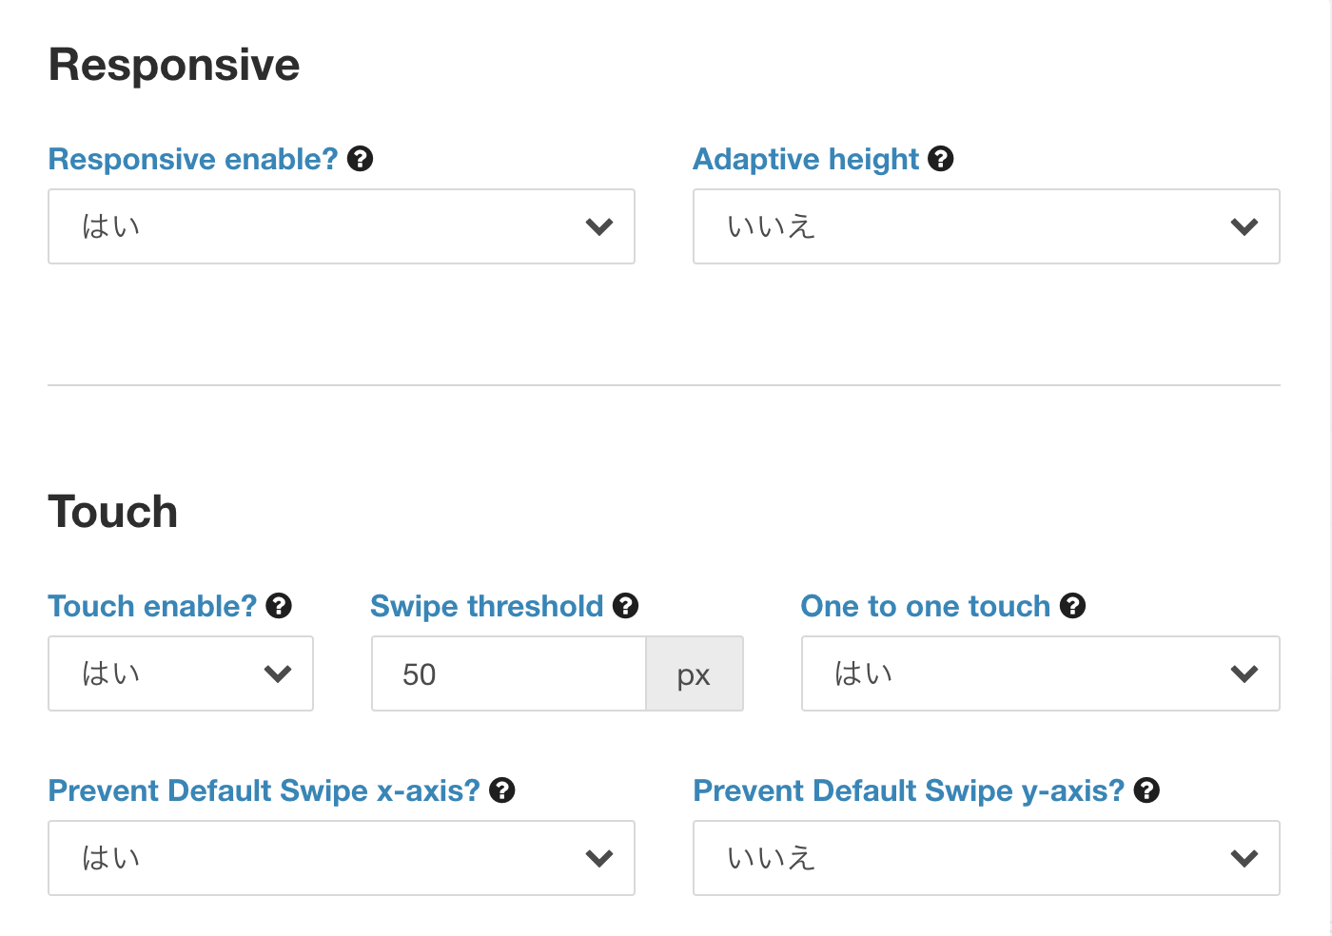Open Prevent Default Swipe x-axis dropdown
This screenshot has height=936, width=1332.
tap(342, 858)
